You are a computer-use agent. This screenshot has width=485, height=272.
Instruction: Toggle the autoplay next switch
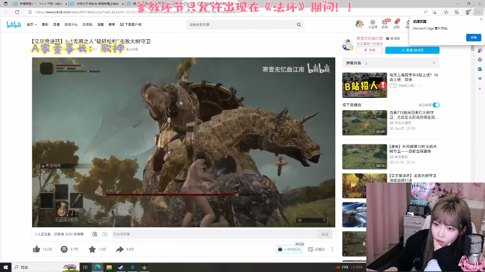click(436, 105)
